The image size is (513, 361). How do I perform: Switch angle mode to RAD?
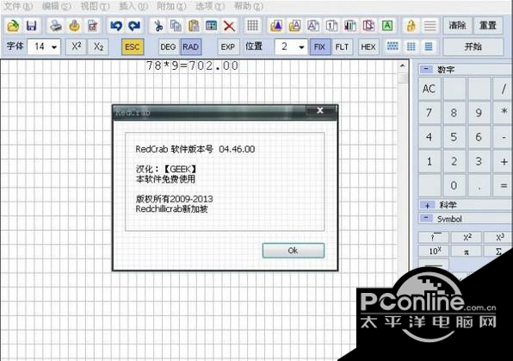191,47
